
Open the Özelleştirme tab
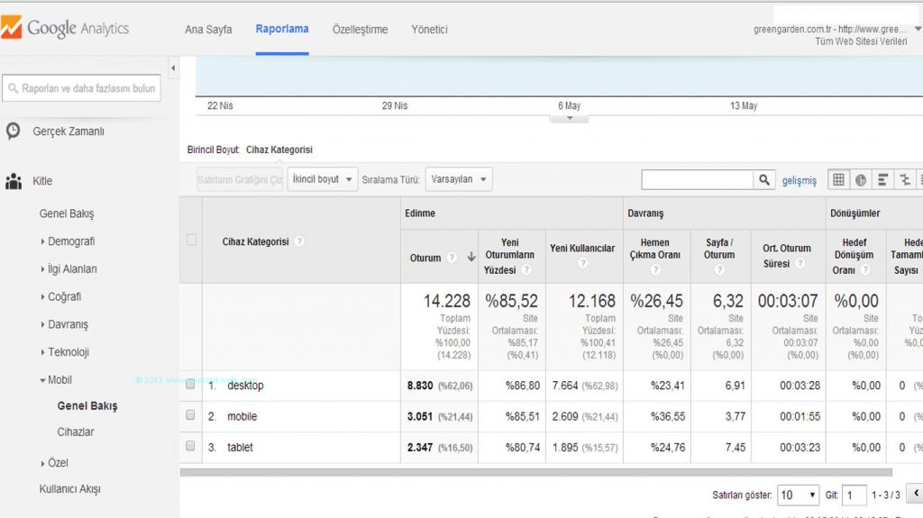click(360, 30)
